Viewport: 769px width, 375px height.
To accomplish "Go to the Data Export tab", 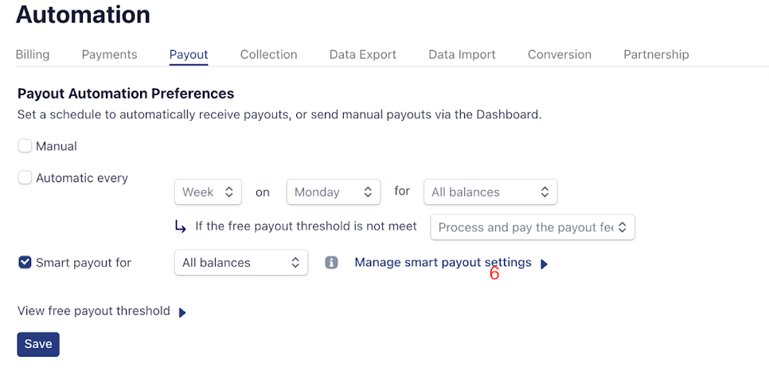I will coord(363,54).
